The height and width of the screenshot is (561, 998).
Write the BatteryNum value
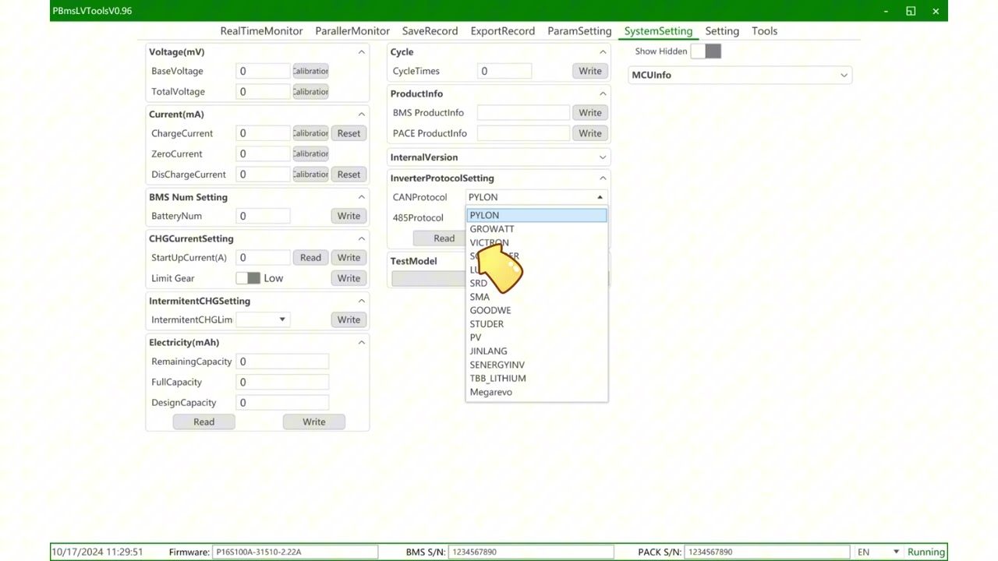349,216
